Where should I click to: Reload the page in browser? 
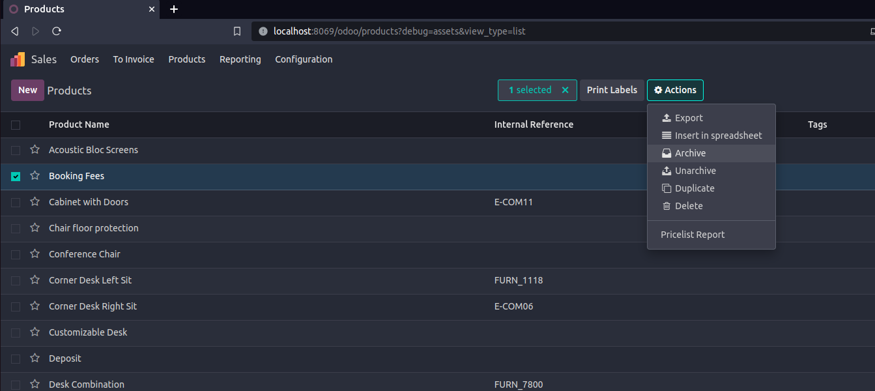(57, 31)
